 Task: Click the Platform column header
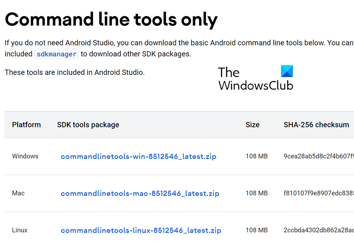point(26,125)
